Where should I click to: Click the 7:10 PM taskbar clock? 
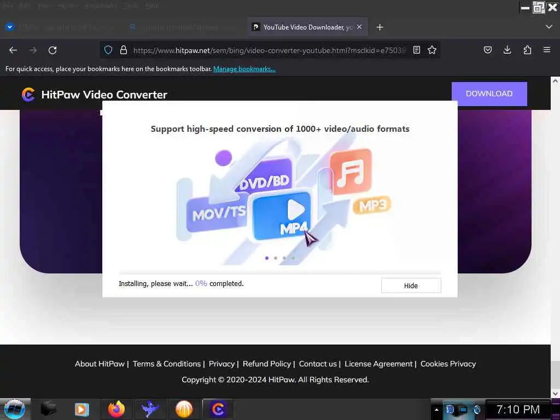[x=518, y=410]
